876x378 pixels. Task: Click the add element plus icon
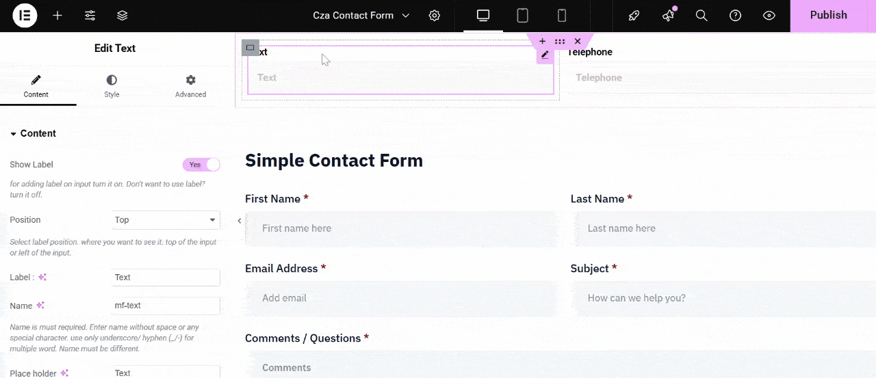pos(57,16)
